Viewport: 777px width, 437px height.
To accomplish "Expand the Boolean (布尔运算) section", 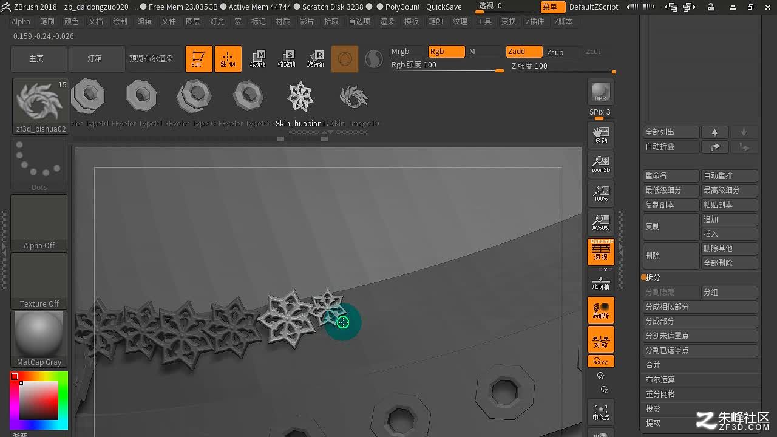I will 660,379.
